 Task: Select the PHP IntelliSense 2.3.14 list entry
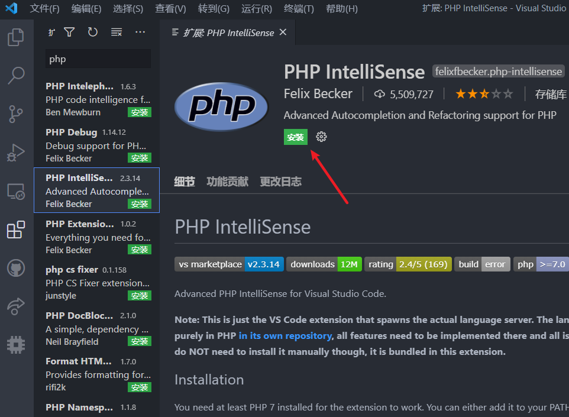point(96,190)
